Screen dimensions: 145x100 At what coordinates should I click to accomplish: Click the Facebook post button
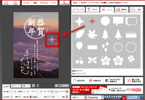pos(113,81)
